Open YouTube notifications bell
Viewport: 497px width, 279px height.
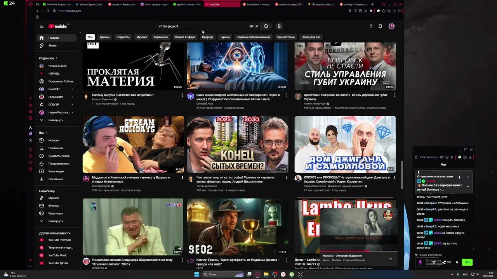click(380, 26)
